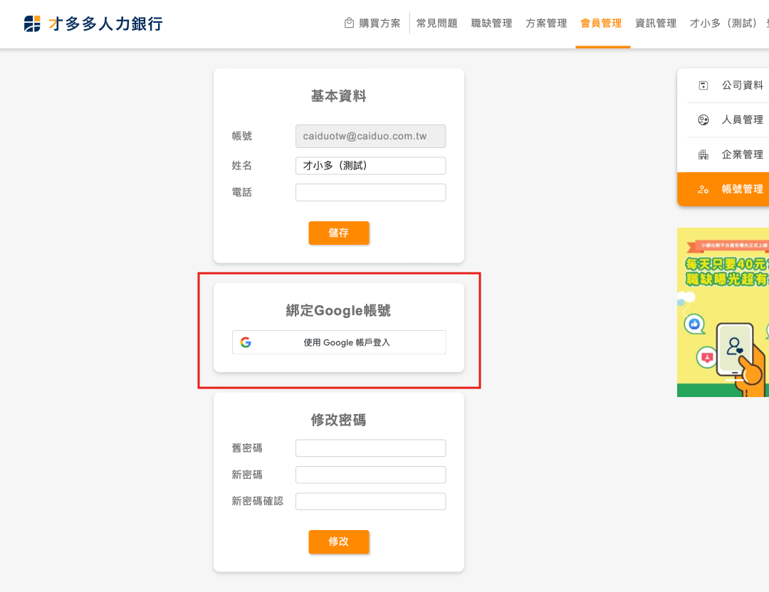Expand the 才小多（測試）user menu

tap(726, 23)
